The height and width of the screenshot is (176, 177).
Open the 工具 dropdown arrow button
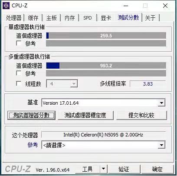(x=103, y=169)
